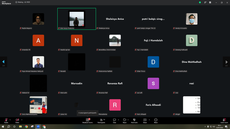
Task: Click Marsudin name tile
Action: (x=77, y=83)
